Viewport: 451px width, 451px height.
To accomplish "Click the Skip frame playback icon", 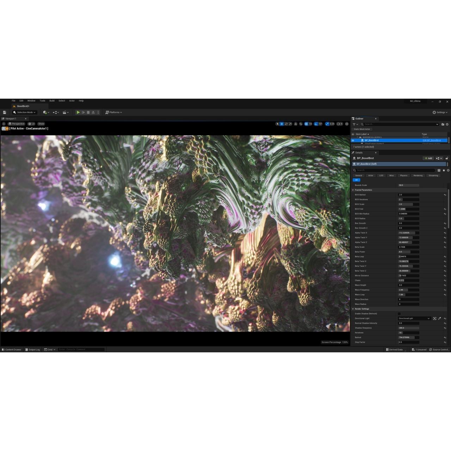I will [83, 112].
